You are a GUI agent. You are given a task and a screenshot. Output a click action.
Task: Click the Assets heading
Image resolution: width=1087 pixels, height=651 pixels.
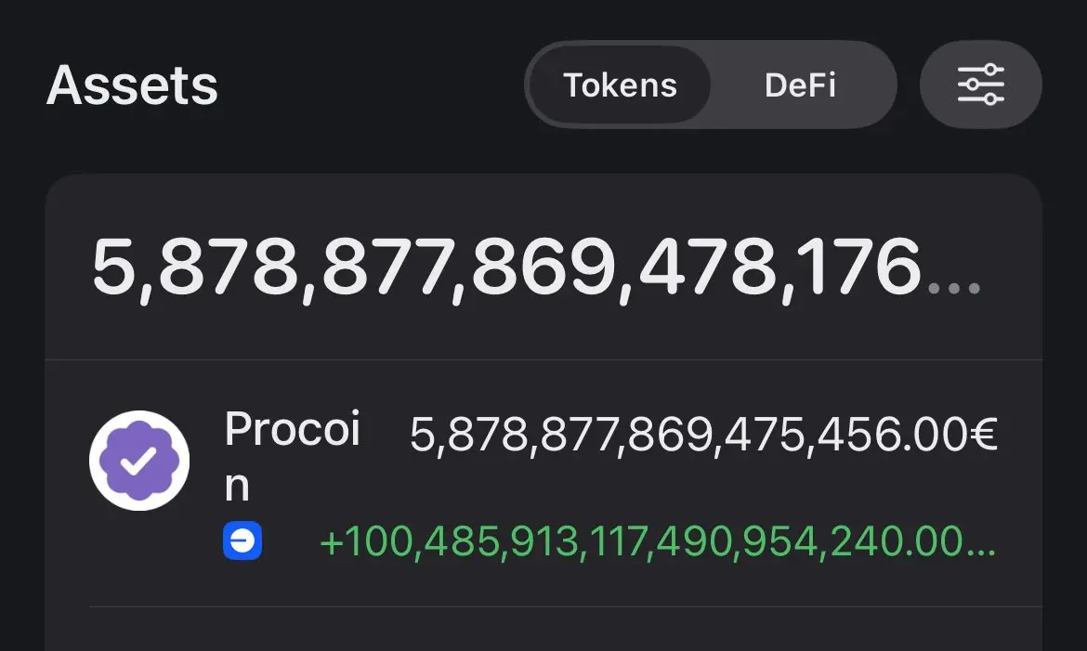coord(132,85)
